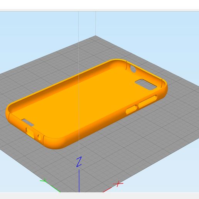Click the red X axis label
Image resolution: width=199 pixels, height=199 pixels.
point(118,184)
